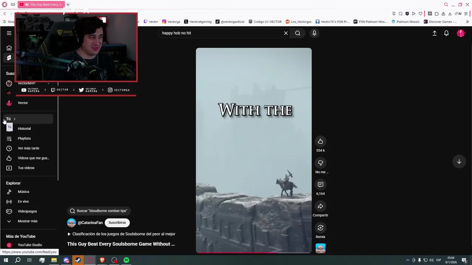The width and height of the screenshot is (472, 265).
Task: Open the browser AI assistant icon
Action: tap(458, 14)
